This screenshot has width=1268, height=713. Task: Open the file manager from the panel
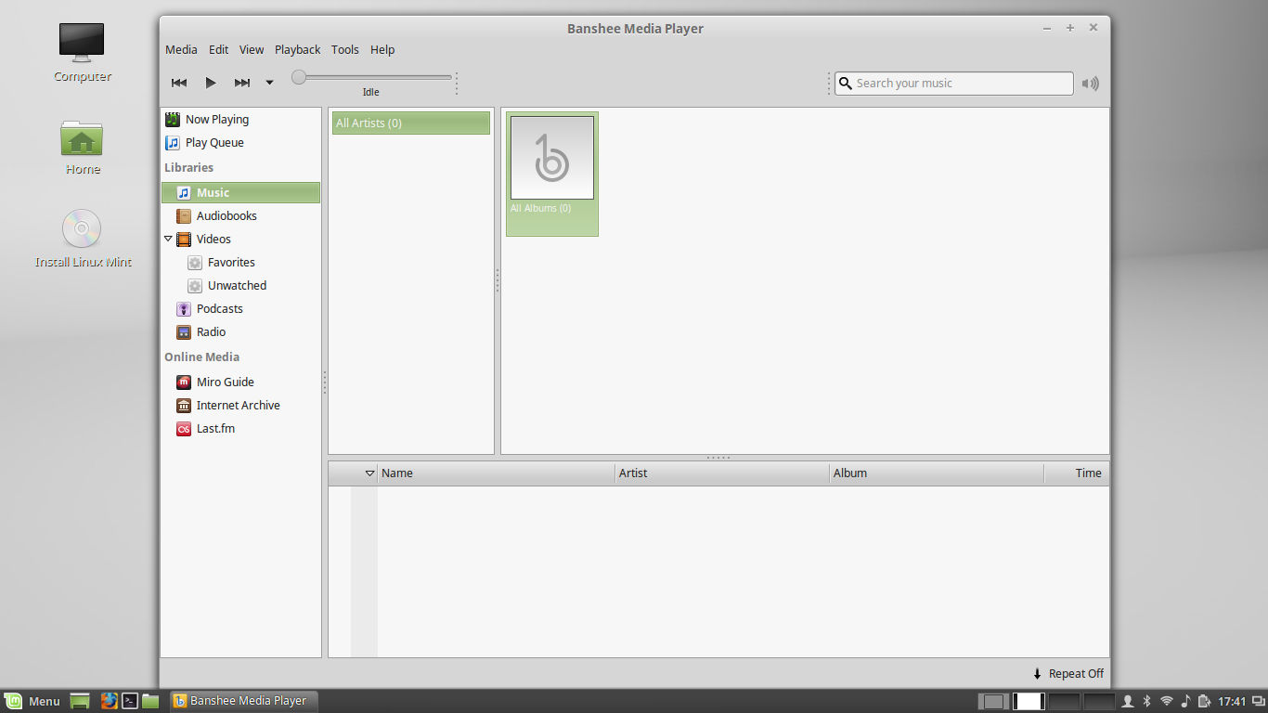[x=150, y=701]
